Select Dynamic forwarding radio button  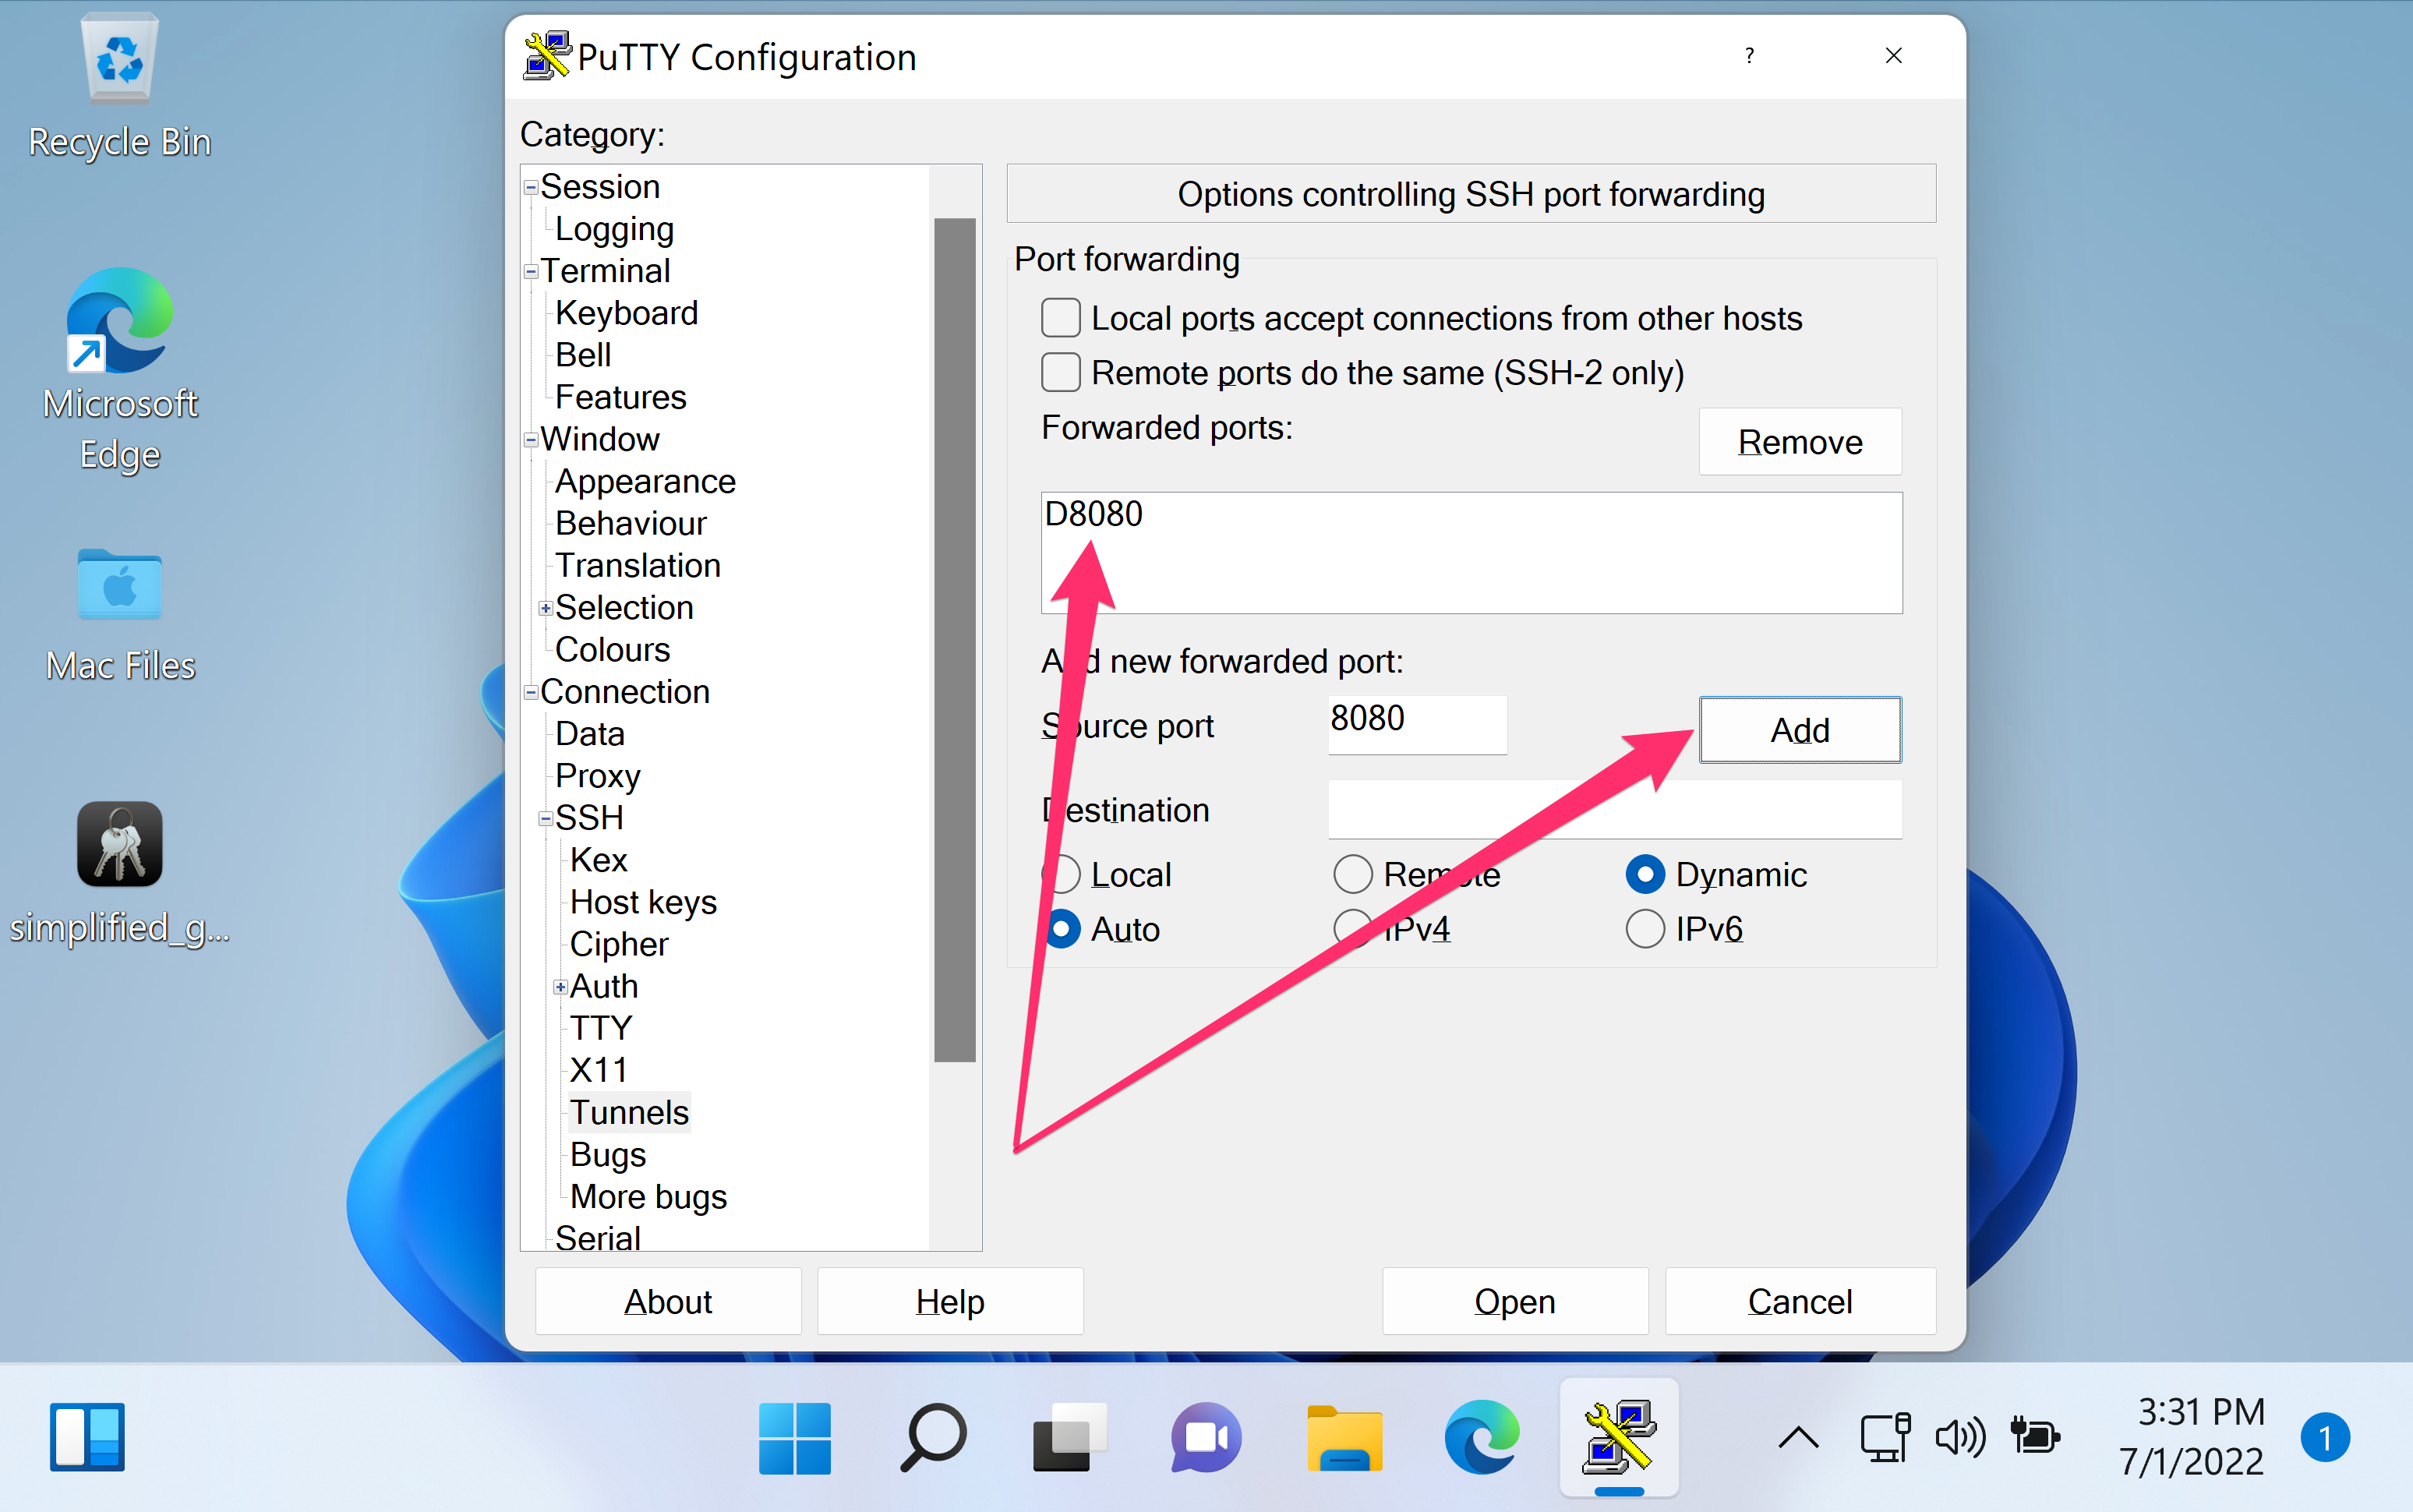(1645, 875)
